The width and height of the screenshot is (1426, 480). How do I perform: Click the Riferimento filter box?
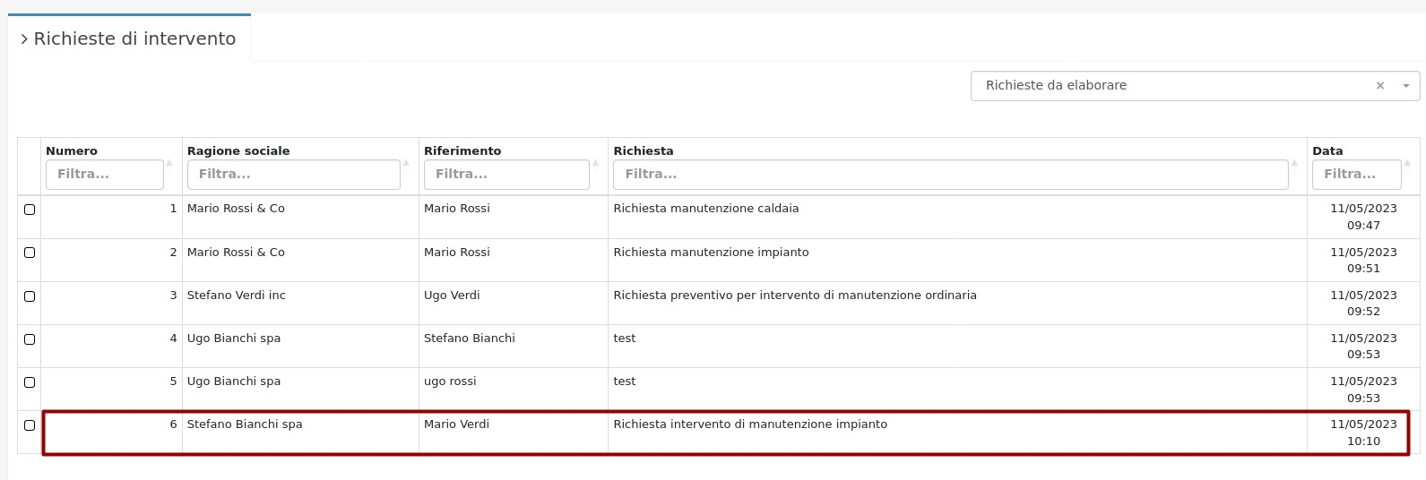(x=506, y=175)
